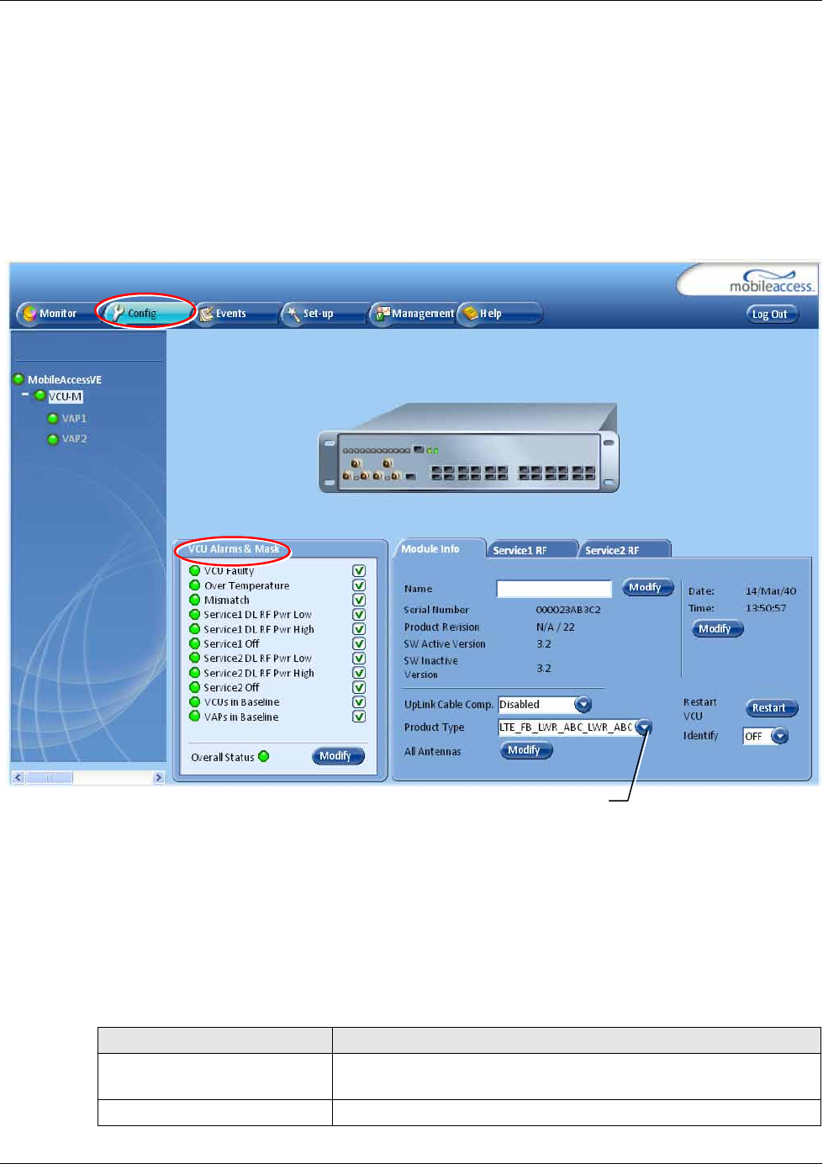Screen dimensions: 823x1164
Task: Toggle Service2 DL RF Pwr Low checkbox
Action: [359, 659]
